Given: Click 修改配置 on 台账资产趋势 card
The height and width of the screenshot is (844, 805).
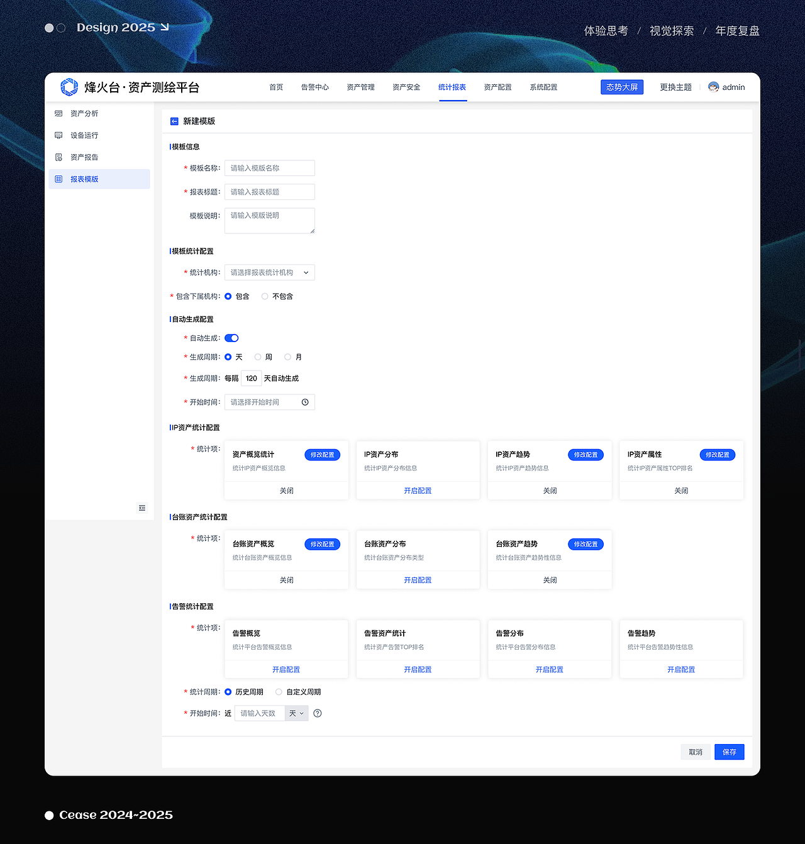Looking at the screenshot, I should 586,544.
